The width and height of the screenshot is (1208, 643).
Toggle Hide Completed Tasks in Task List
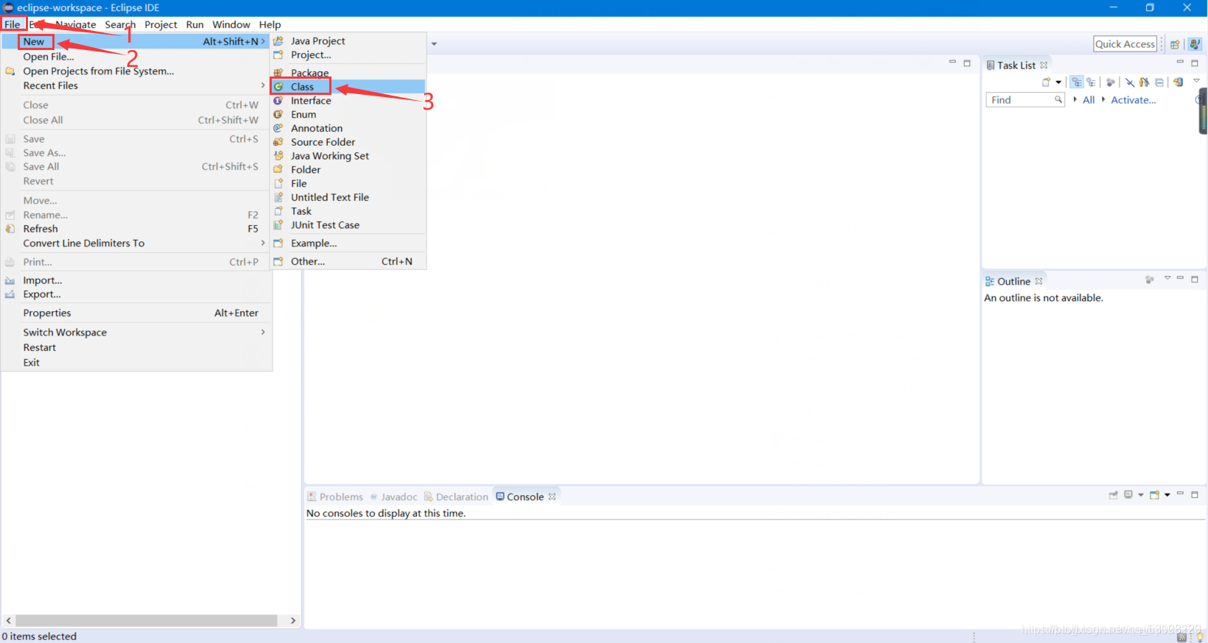[x=1130, y=82]
